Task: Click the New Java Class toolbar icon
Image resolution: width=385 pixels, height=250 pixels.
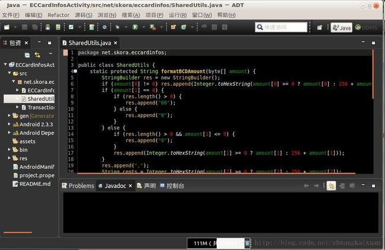Action: pos(184,27)
